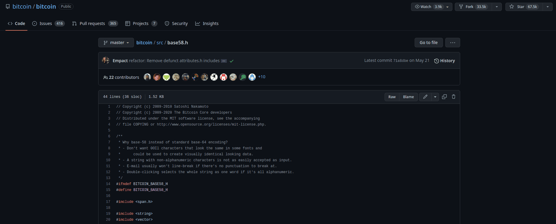Switch to the Issues tab
The width and height of the screenshot is (556, 224).
[48, 24]
